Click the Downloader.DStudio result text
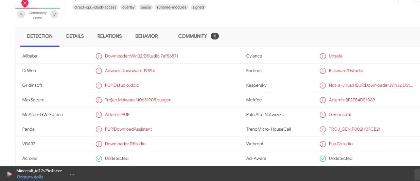Image resolution: width=420 pixels, height=181 pixels. click(125, 144)
